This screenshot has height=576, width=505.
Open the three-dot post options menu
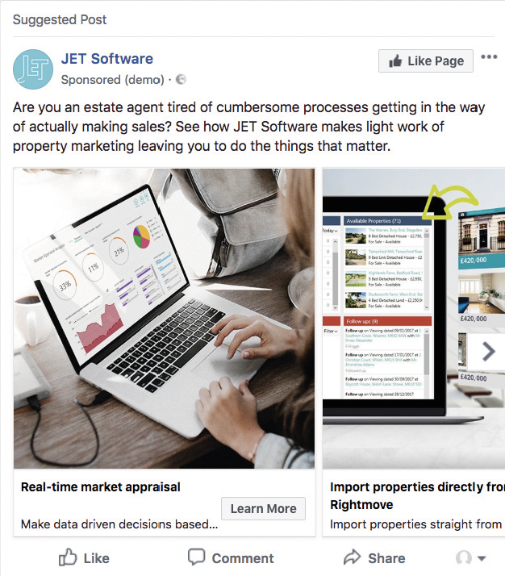coord(489,57)
